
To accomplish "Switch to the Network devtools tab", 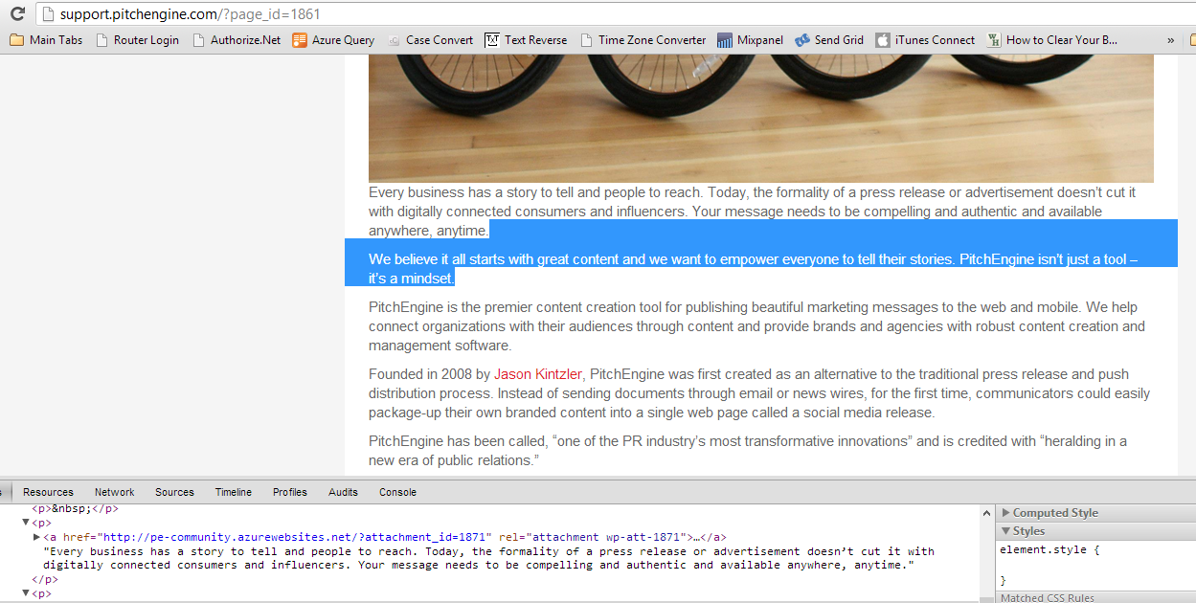I will point(114,492).
